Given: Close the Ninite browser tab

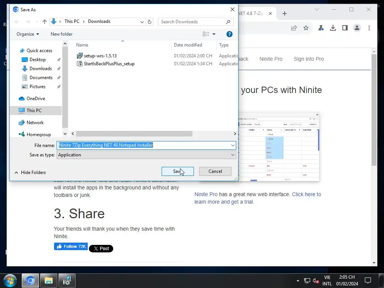Looking at the screenshot, I should [x=270, y=13].
